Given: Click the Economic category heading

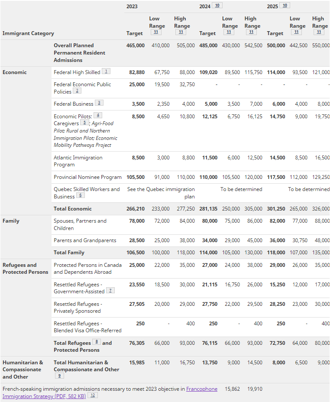Looking at the screenshot, I should pos(15,72).
